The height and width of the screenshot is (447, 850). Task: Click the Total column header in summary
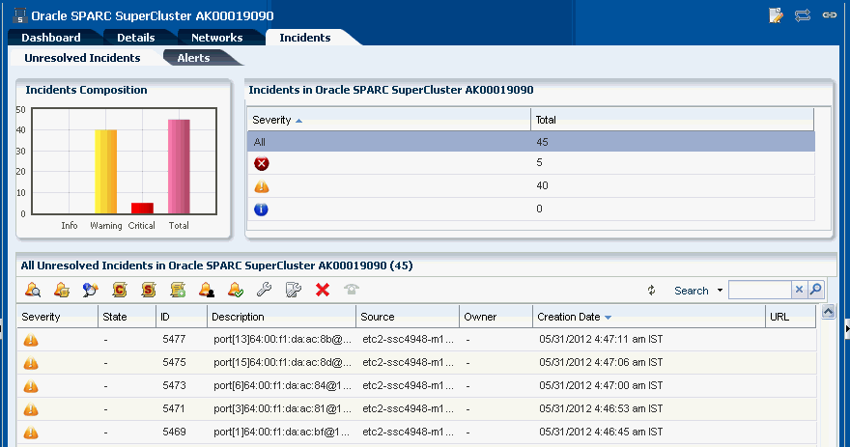click(672, 120)
